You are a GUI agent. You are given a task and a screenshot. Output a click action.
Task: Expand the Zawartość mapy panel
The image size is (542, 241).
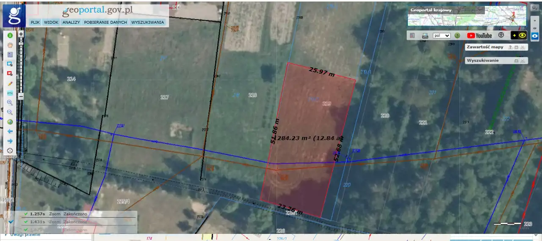pyautogui.click(x=516, y=47)
